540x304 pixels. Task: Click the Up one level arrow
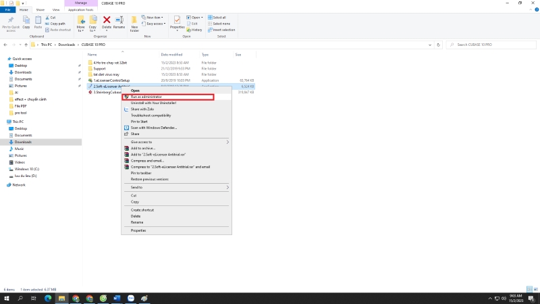[26, 45]
